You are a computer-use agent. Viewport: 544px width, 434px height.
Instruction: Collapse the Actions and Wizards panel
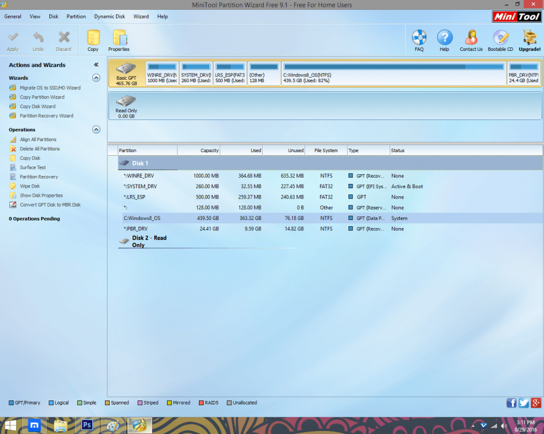[x=96, y=65]
